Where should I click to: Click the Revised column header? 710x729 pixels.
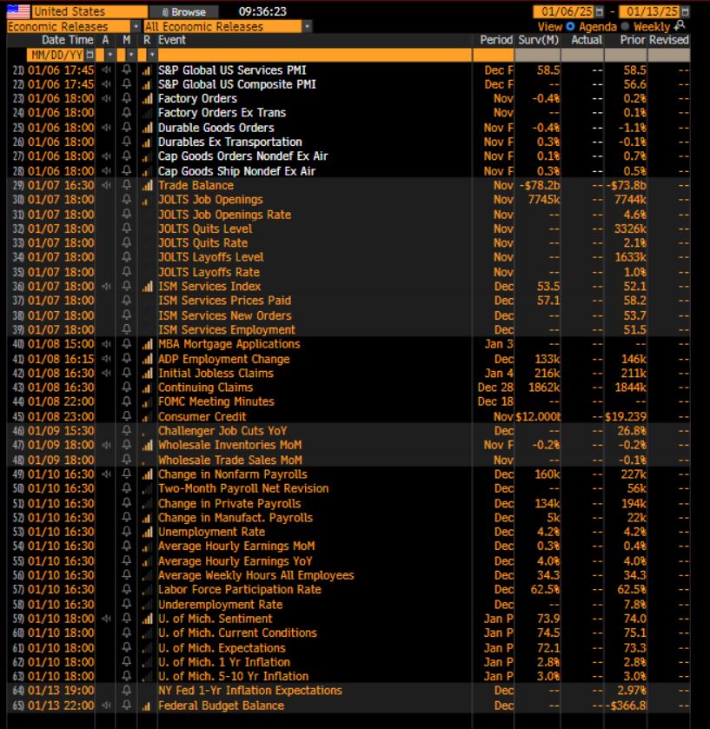[x=669, y=40]
